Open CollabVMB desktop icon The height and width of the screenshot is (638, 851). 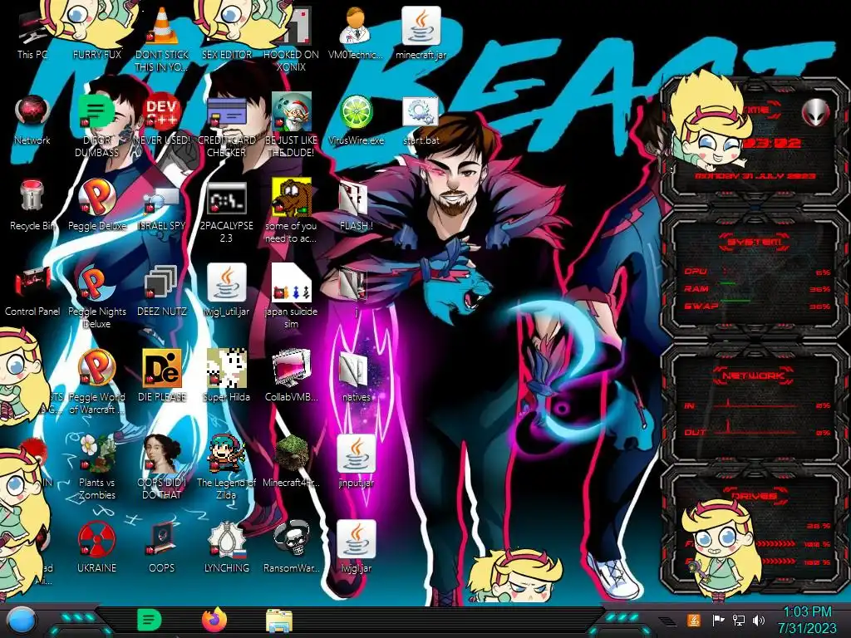click(x=292, y=370)
